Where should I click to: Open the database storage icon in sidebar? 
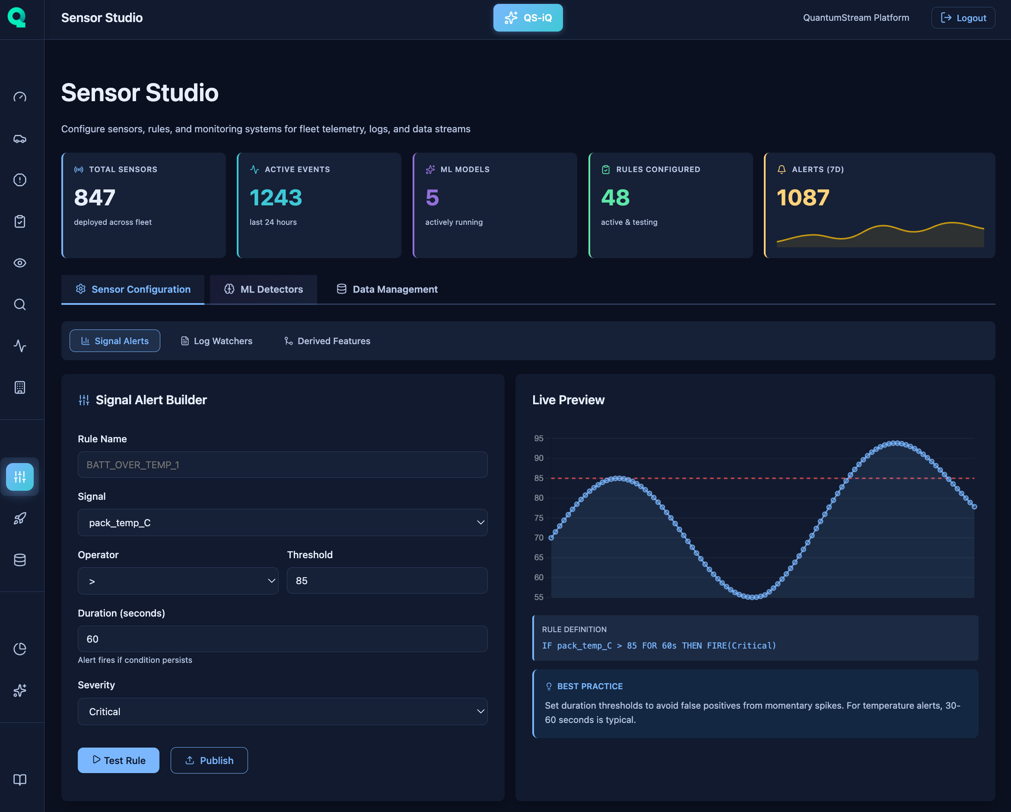pyautogui.click(x=20, y=559)
